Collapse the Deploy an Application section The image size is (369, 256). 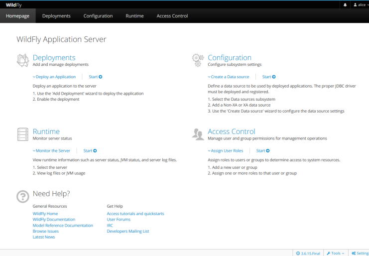point(54,77)
